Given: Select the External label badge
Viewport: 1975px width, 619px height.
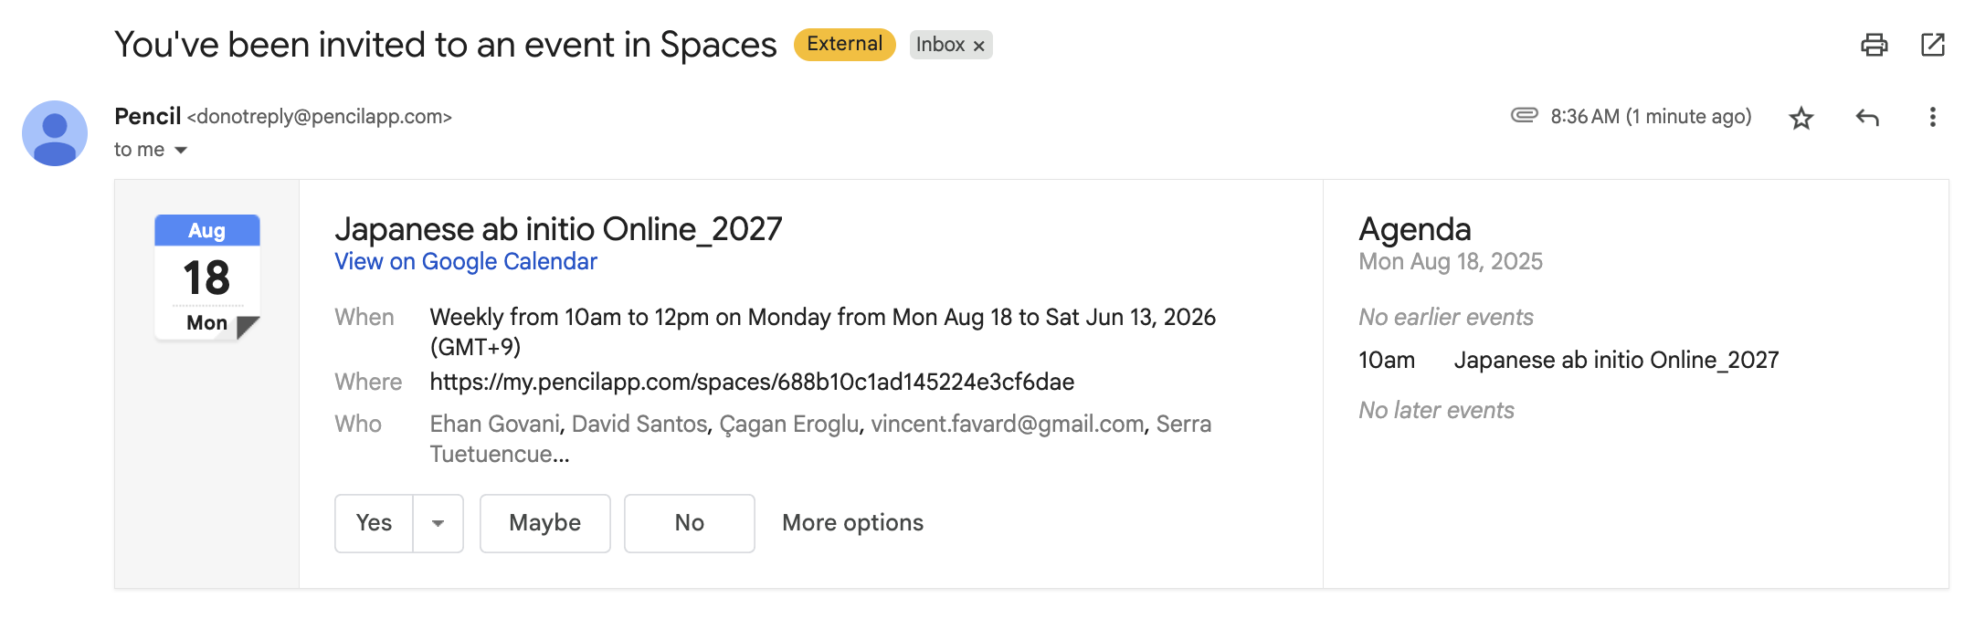Looking at the screenshot, I should [x=843, y=44].
